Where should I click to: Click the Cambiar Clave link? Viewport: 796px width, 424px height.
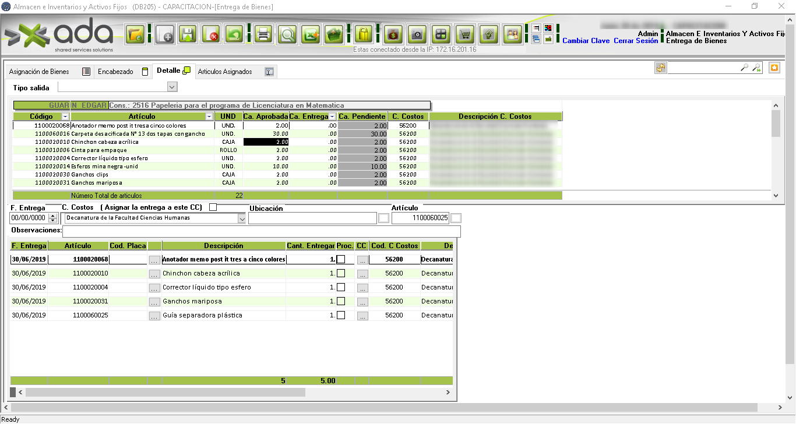(x=586, y=41)
